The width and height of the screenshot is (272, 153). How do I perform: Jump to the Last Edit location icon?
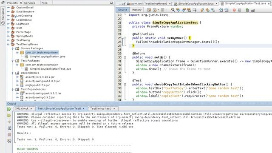click(149, 10)
